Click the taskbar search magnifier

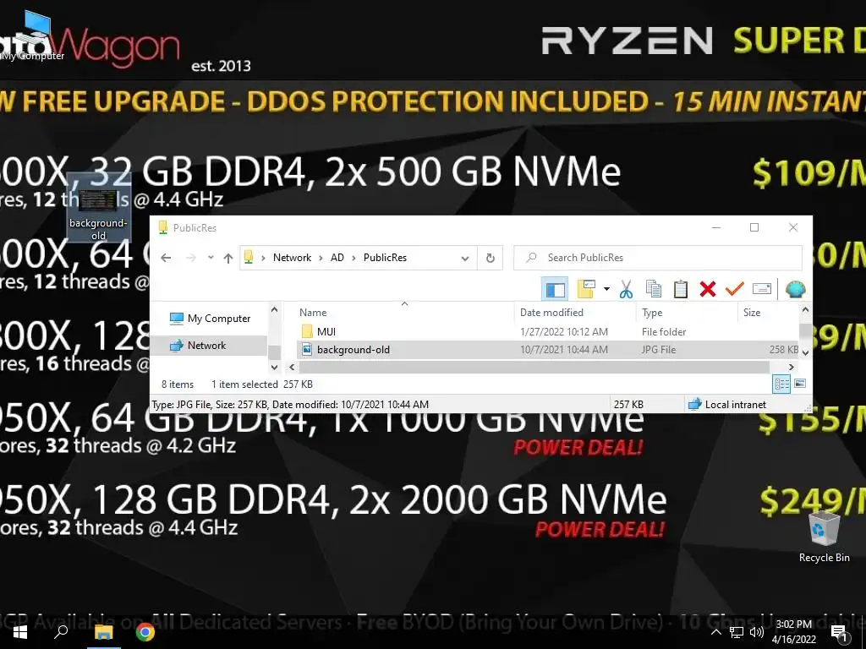click(61, 632)
